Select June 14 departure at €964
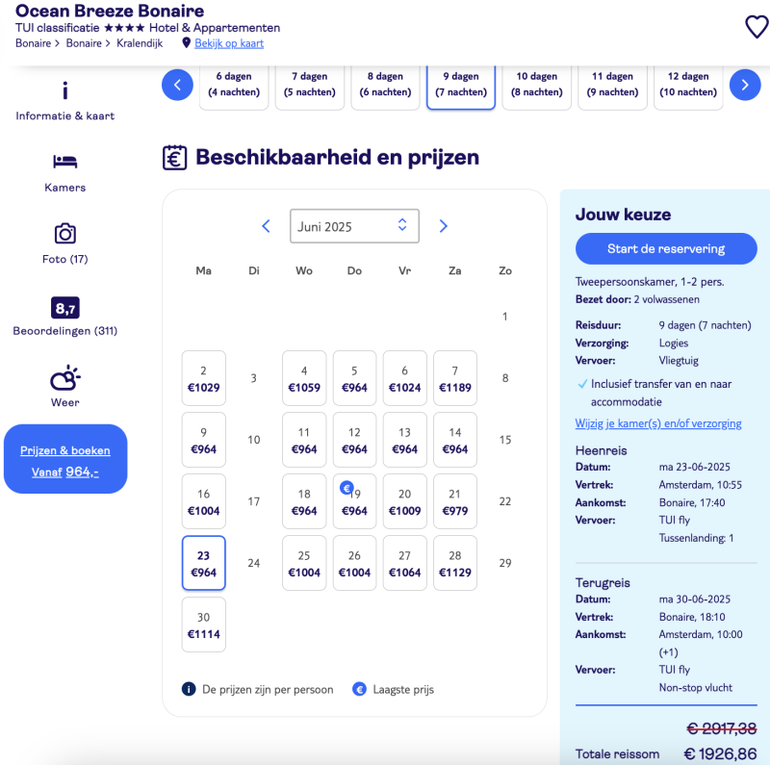 pyautogui.click(x=455, y=440)
